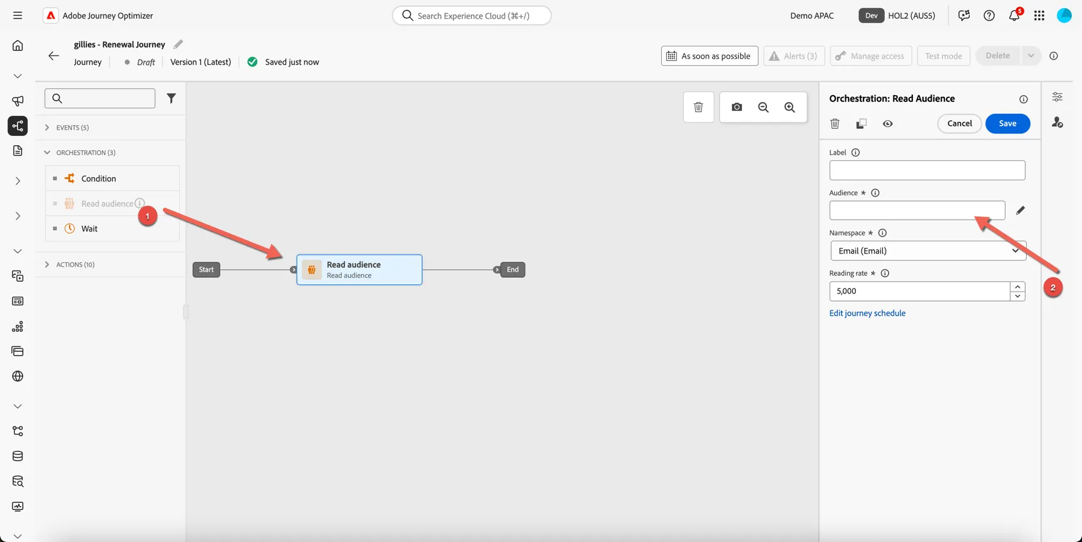Click the Label input field
Screen dimensions: 1082x542
coord(927,170)
